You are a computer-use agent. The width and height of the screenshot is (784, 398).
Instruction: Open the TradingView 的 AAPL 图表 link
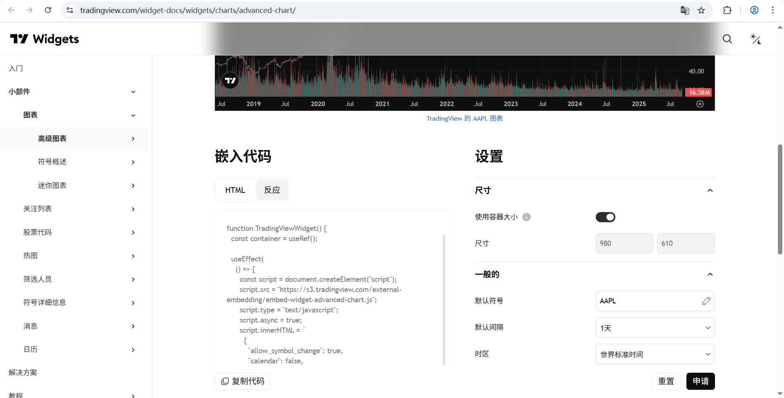(464, 118)
